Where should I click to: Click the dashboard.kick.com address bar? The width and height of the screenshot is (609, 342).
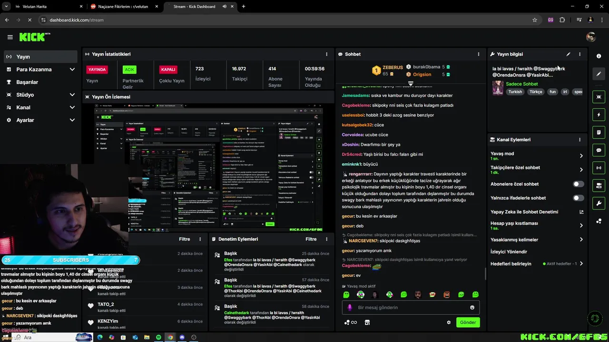click(x=289, y=20)
